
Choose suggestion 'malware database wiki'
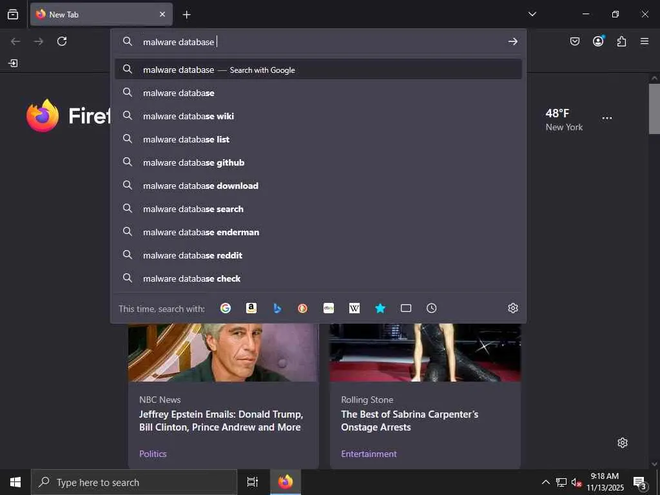[318, 116]
